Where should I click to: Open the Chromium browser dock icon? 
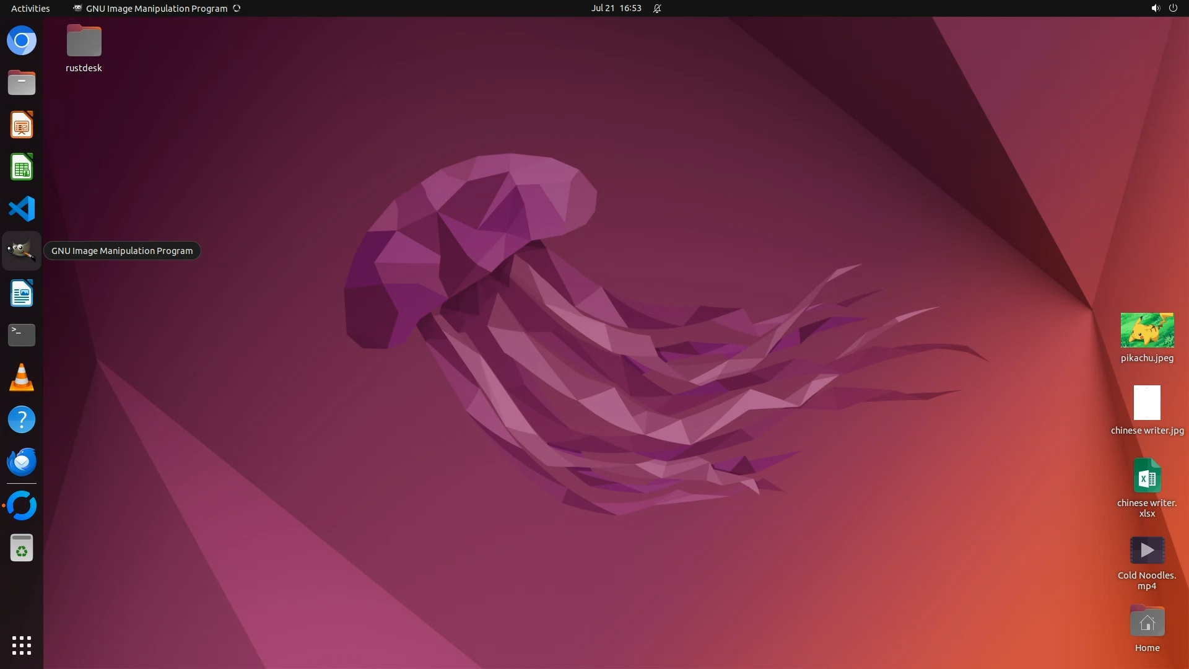[x=22, y=41]
